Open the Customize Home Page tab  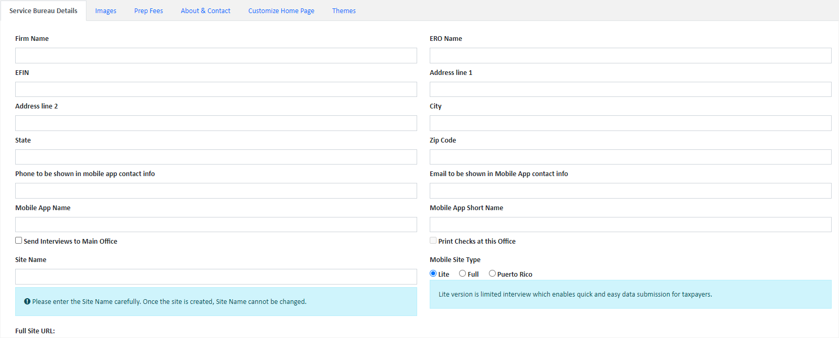281,11
